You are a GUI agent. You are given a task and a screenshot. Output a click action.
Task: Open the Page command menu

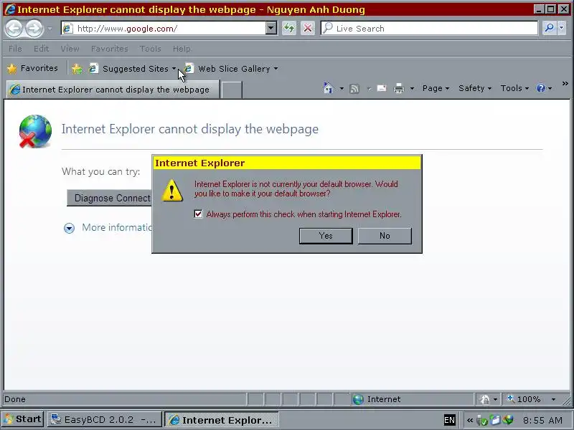436,88
